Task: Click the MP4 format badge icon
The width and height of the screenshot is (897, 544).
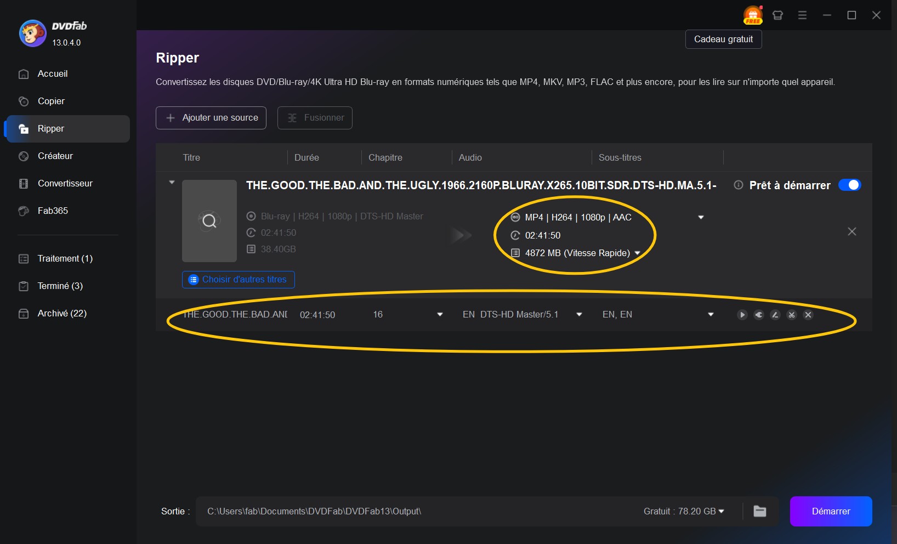Action: 515,218
